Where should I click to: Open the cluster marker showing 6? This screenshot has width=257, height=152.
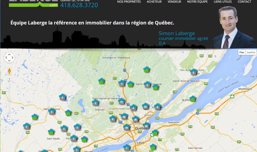click(x=113, y=119)
